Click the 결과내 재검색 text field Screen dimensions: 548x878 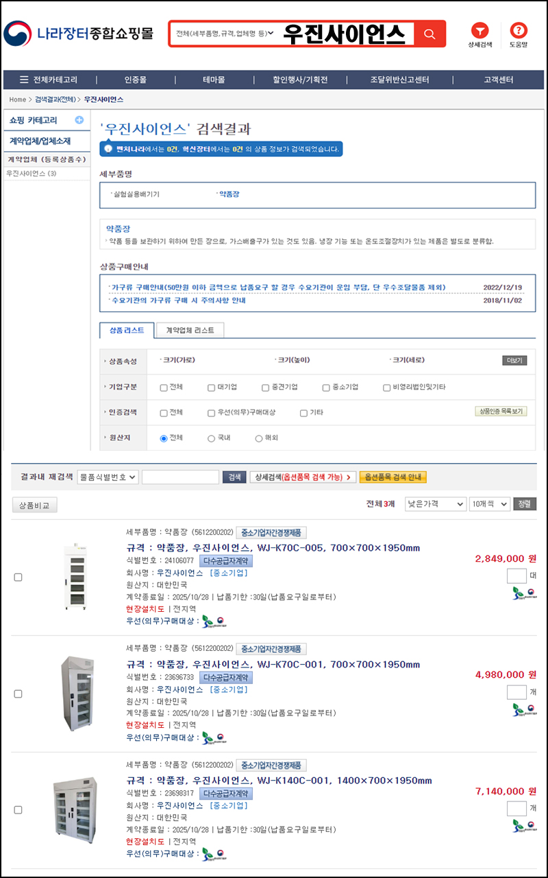pos(180,477)
